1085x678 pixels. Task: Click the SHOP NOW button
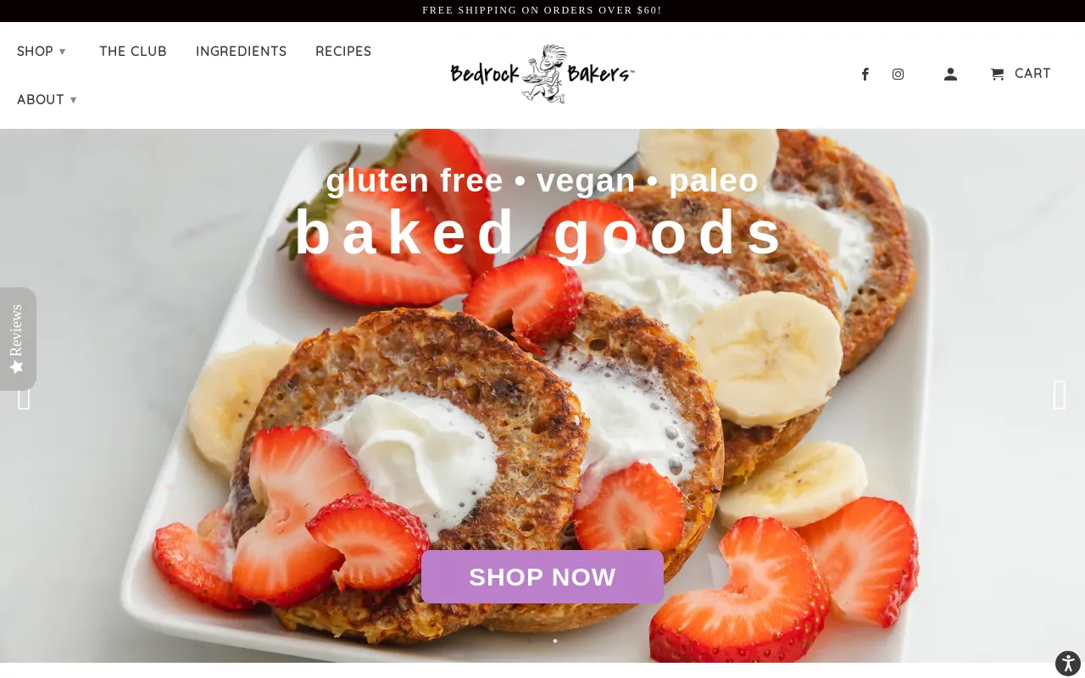click(x=542, y=576)
